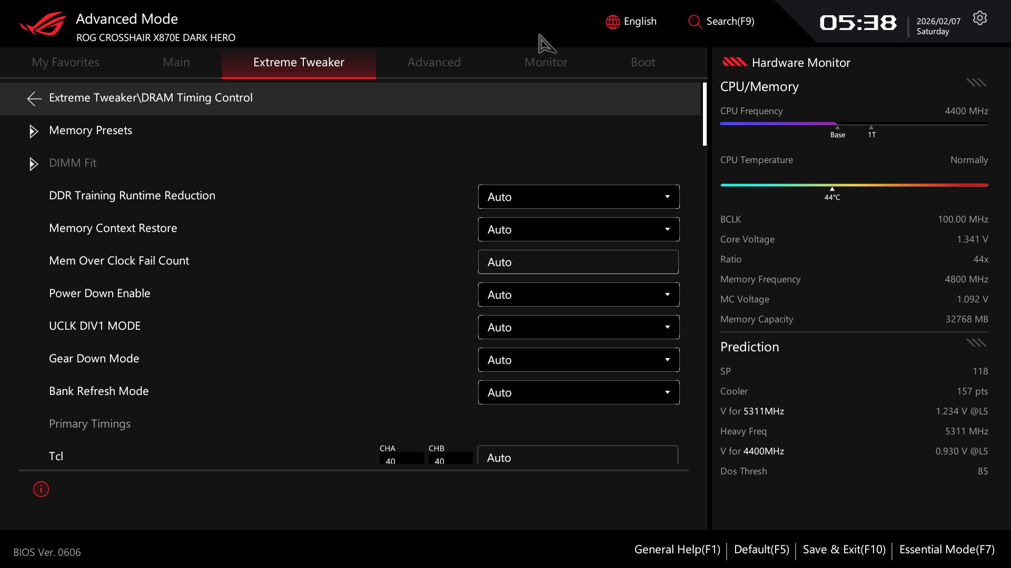The height and width of the screenshot is (568, 1011).
Task: Click the back arrow to Extreme Tweaker
Action: click(34, 98)
